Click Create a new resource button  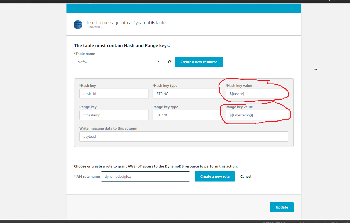pos(199,62)
